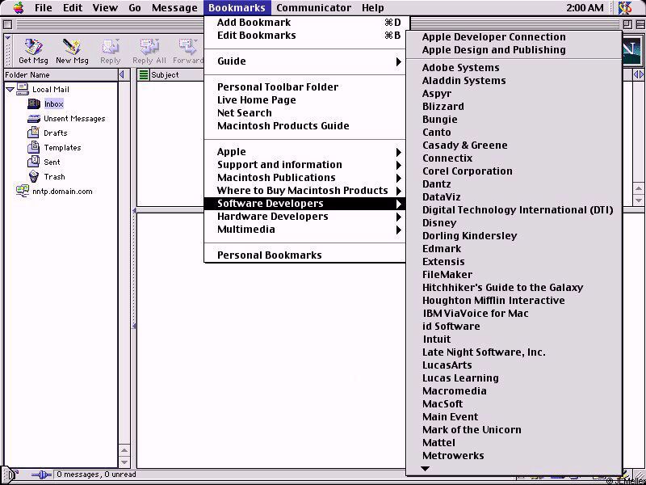
Task: Choose LucasArts bookmark
Action: coord(514,365)
